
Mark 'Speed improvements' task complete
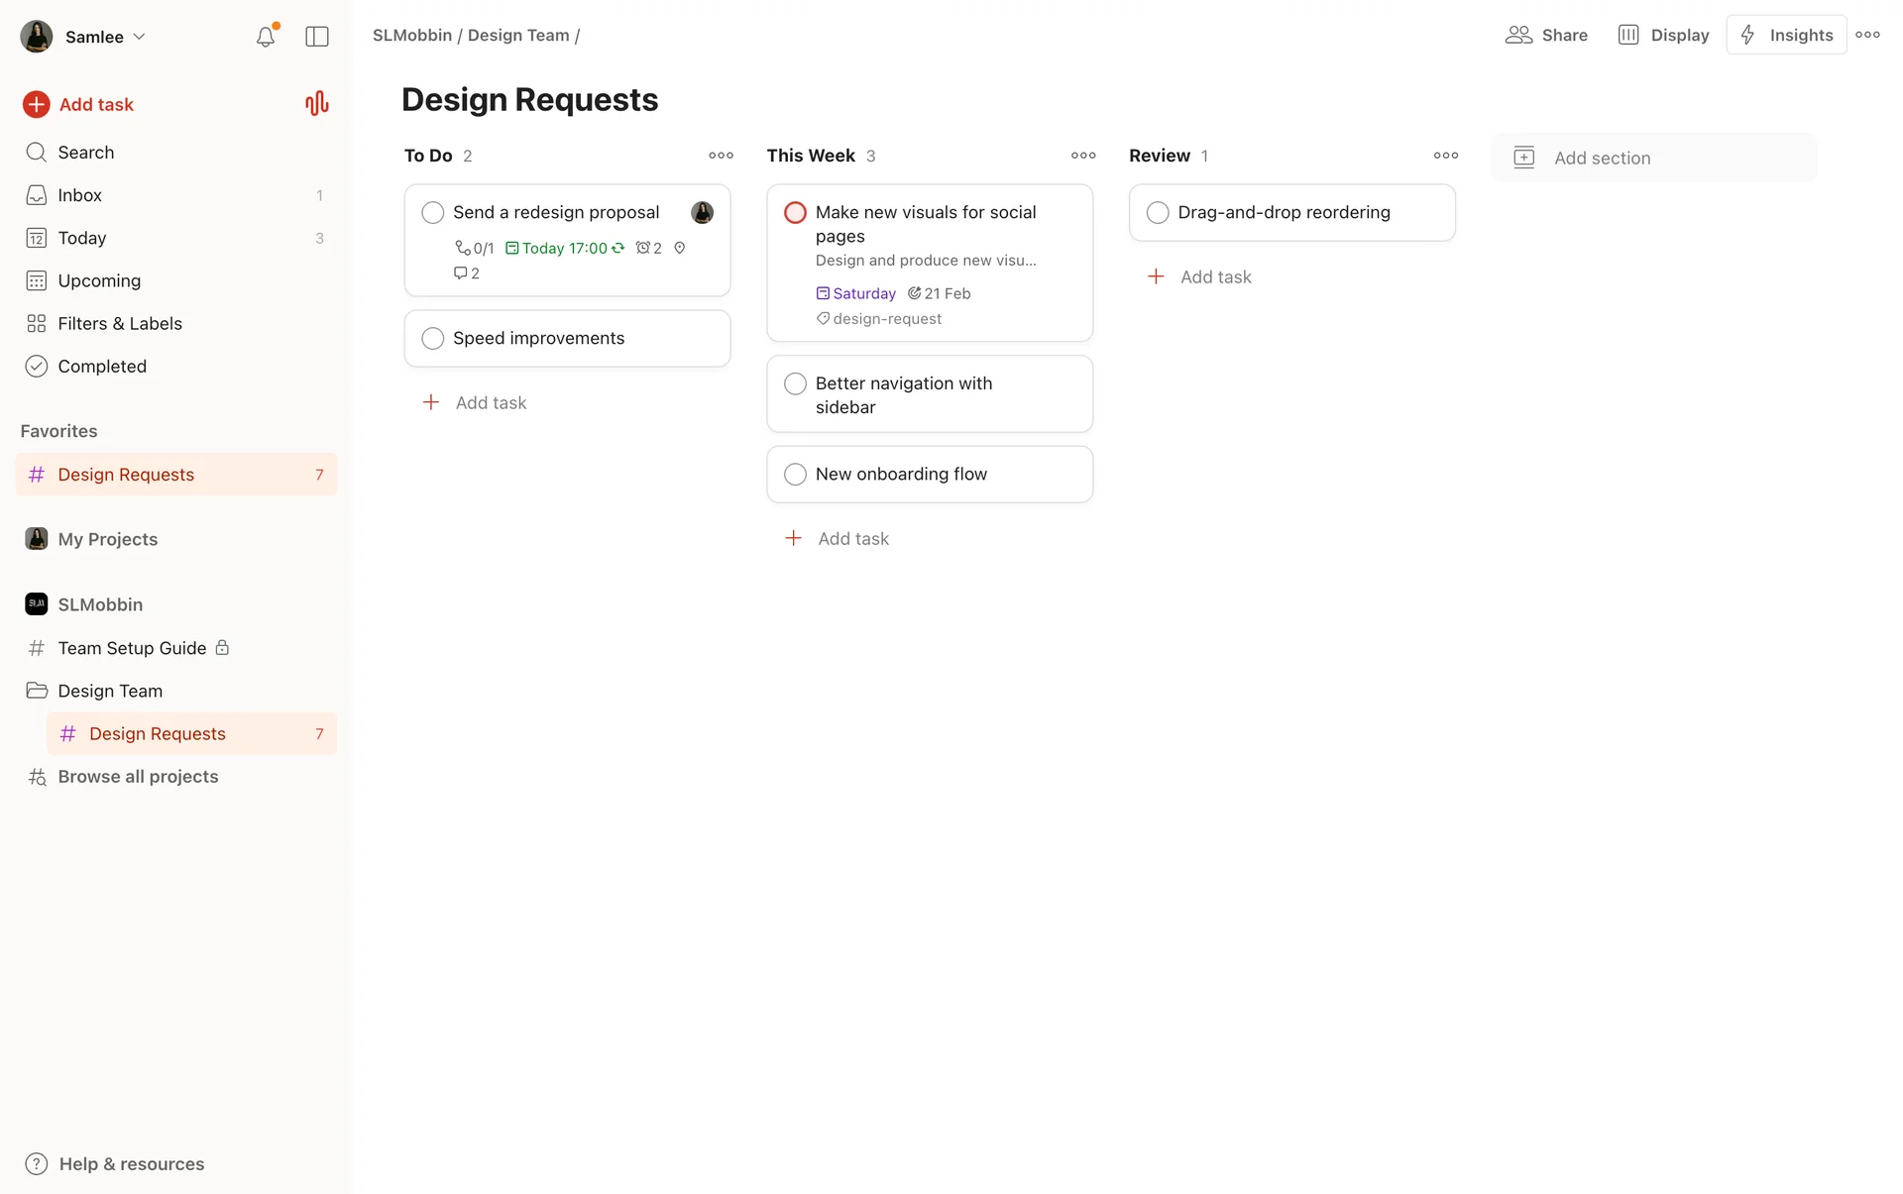433,339
